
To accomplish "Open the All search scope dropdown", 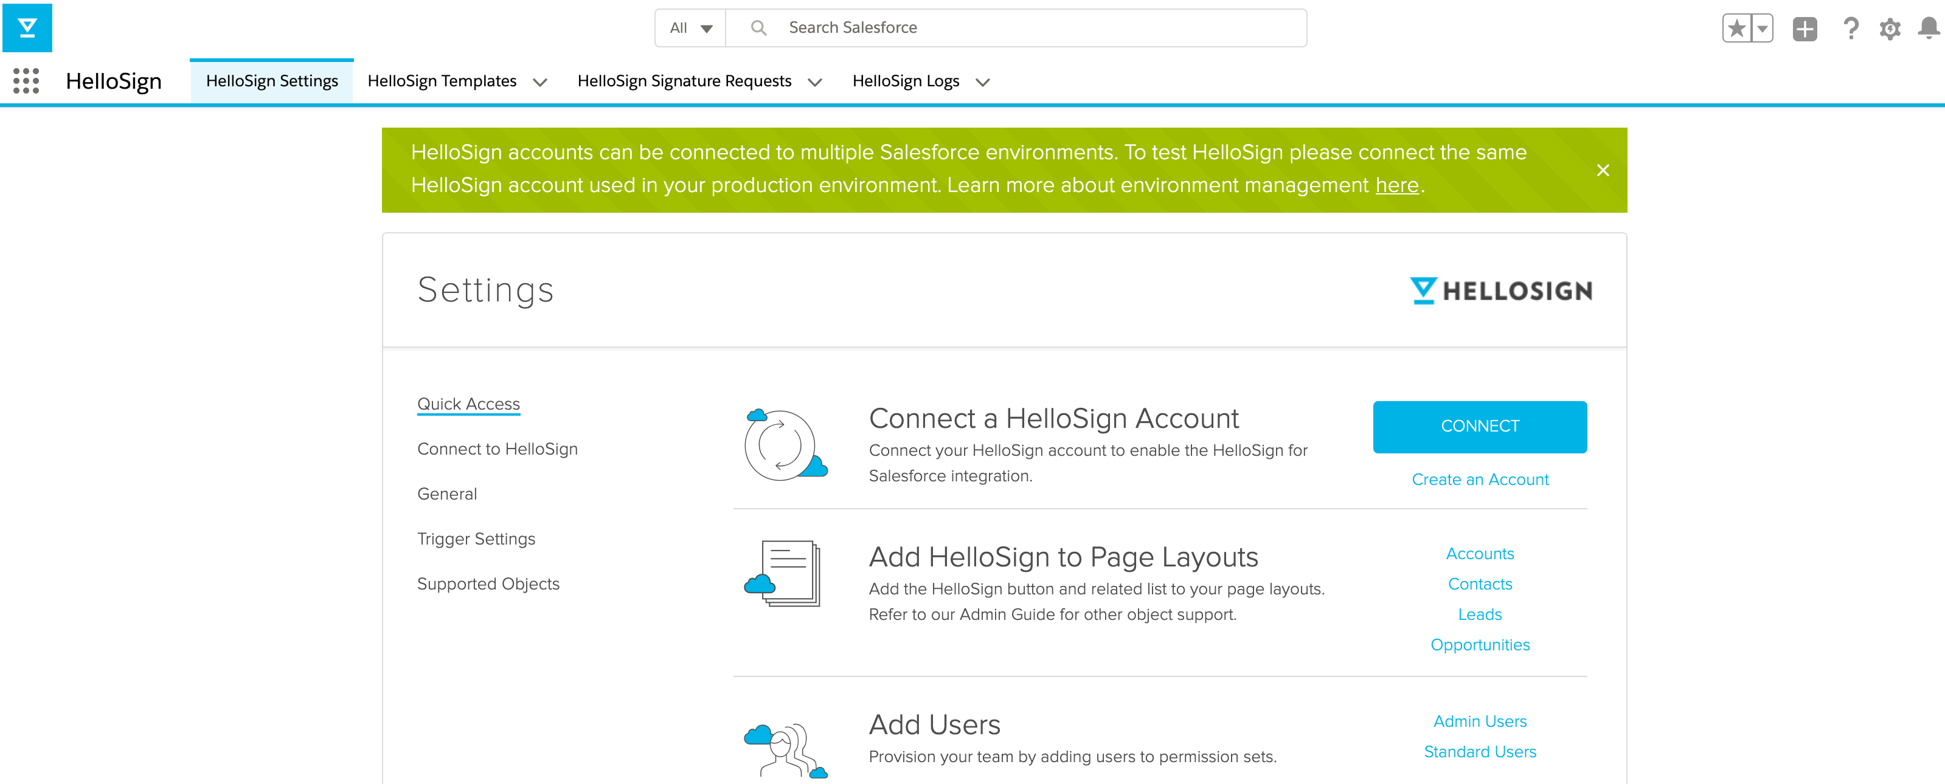I will pyautogui.click(x=690, y=28).
